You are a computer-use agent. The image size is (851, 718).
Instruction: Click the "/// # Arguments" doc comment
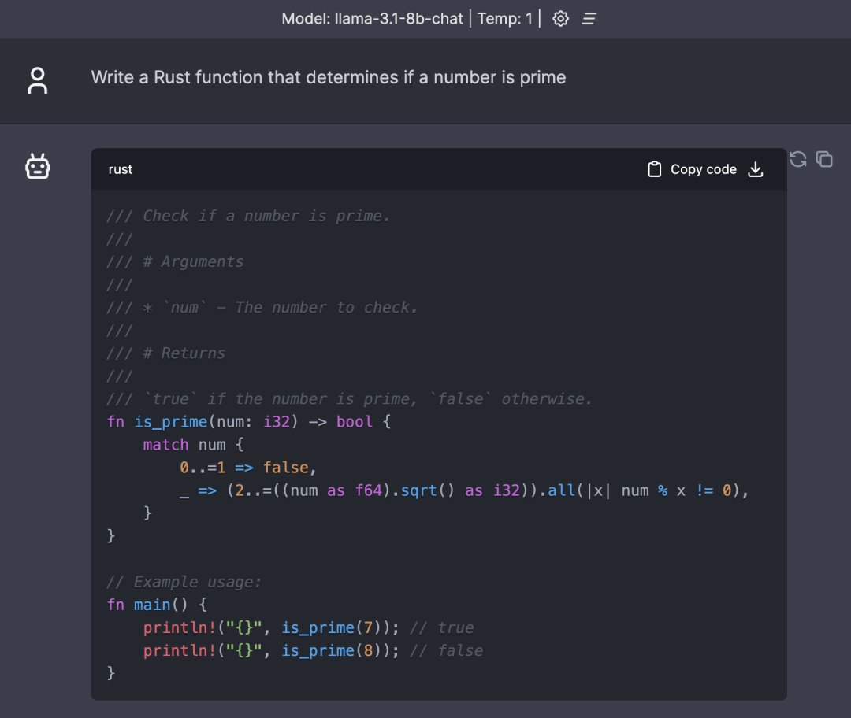tap(175, 261)
